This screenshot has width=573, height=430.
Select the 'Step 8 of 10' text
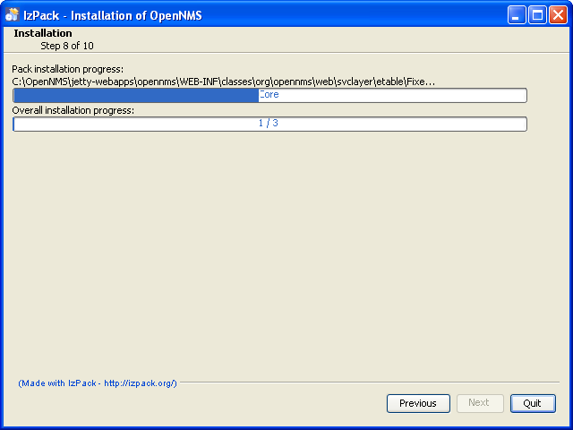coord(67,46)
